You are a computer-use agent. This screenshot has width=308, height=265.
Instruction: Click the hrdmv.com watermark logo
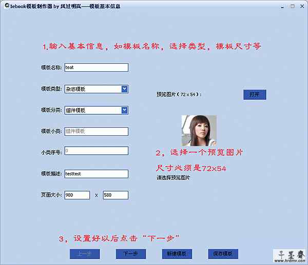point(291,255)
